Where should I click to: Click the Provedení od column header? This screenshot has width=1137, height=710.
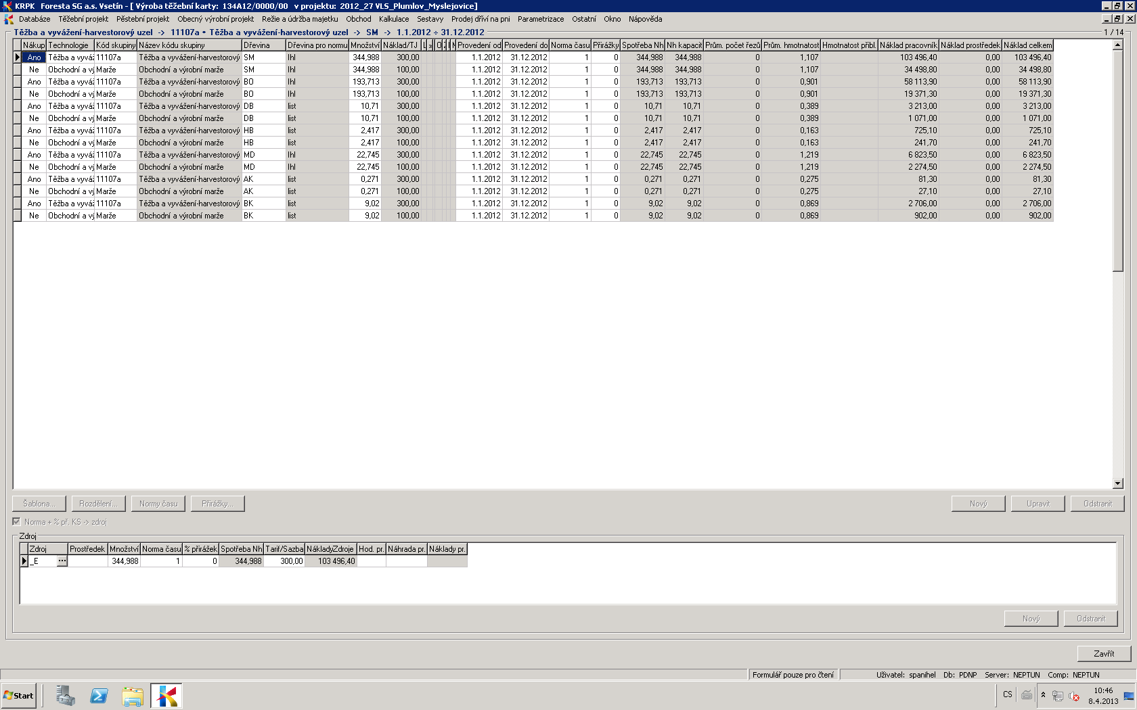(x=479, y=45)
